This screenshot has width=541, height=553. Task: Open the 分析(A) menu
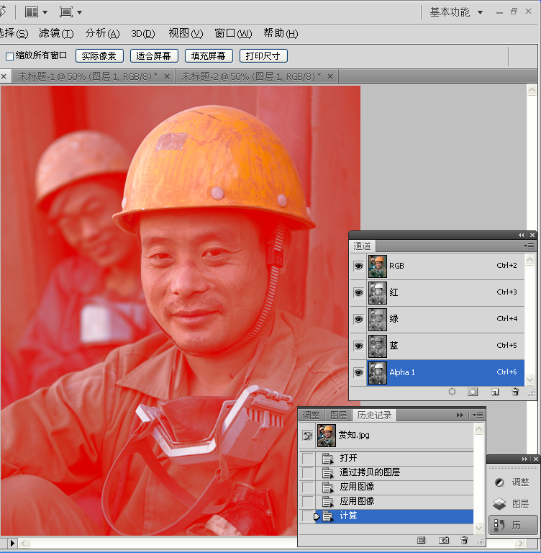tap(103, 33)
